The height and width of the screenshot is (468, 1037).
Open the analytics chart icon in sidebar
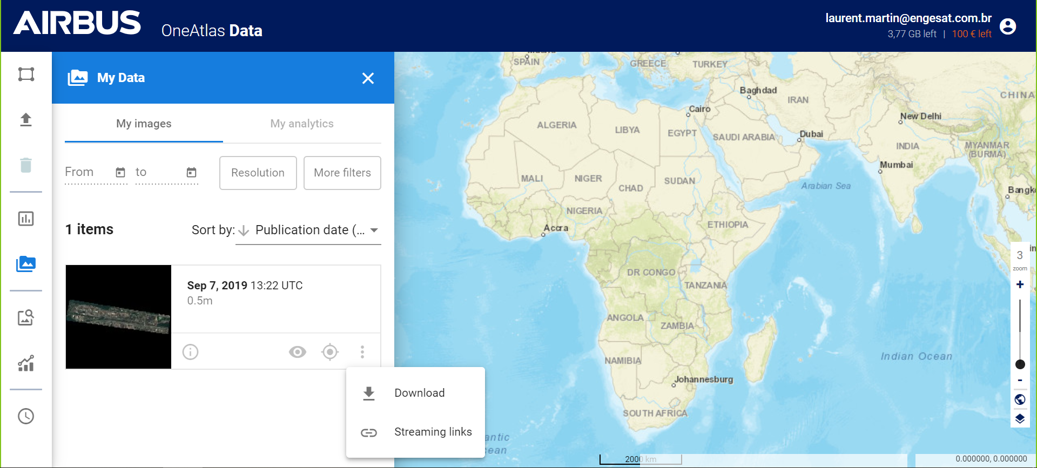click(x=26, y=219)
